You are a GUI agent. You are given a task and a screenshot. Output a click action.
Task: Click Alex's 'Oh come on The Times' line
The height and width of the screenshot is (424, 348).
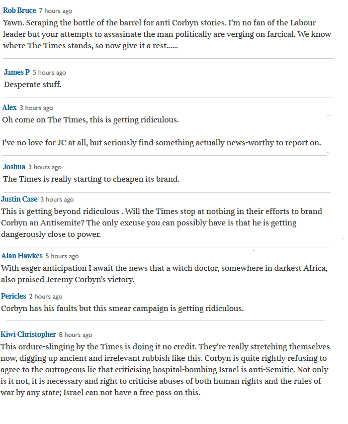(x=90, y=120)
